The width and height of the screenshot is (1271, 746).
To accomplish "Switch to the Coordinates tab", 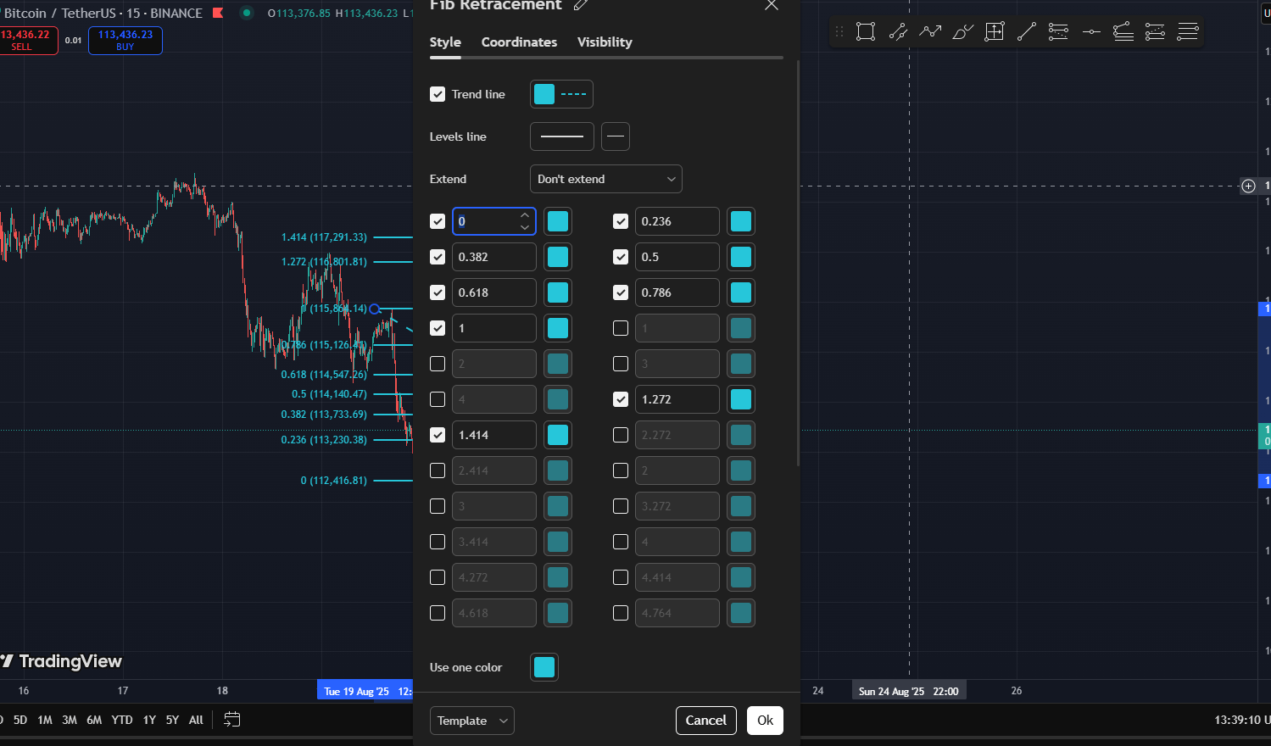I will pos(519,42).
